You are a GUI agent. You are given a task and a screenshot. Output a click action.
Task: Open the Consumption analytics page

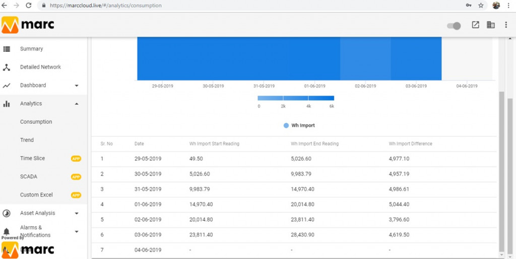[x=36, y=122]
